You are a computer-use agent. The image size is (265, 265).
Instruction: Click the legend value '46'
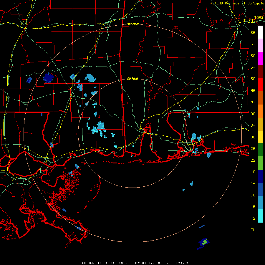[253, 91]
